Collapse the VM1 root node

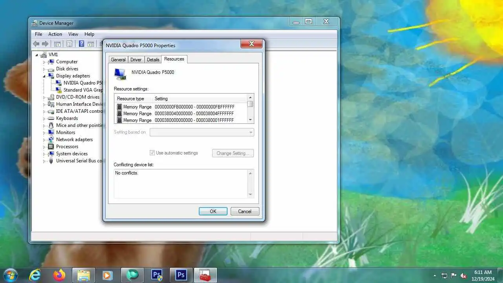tap(37, 55)
